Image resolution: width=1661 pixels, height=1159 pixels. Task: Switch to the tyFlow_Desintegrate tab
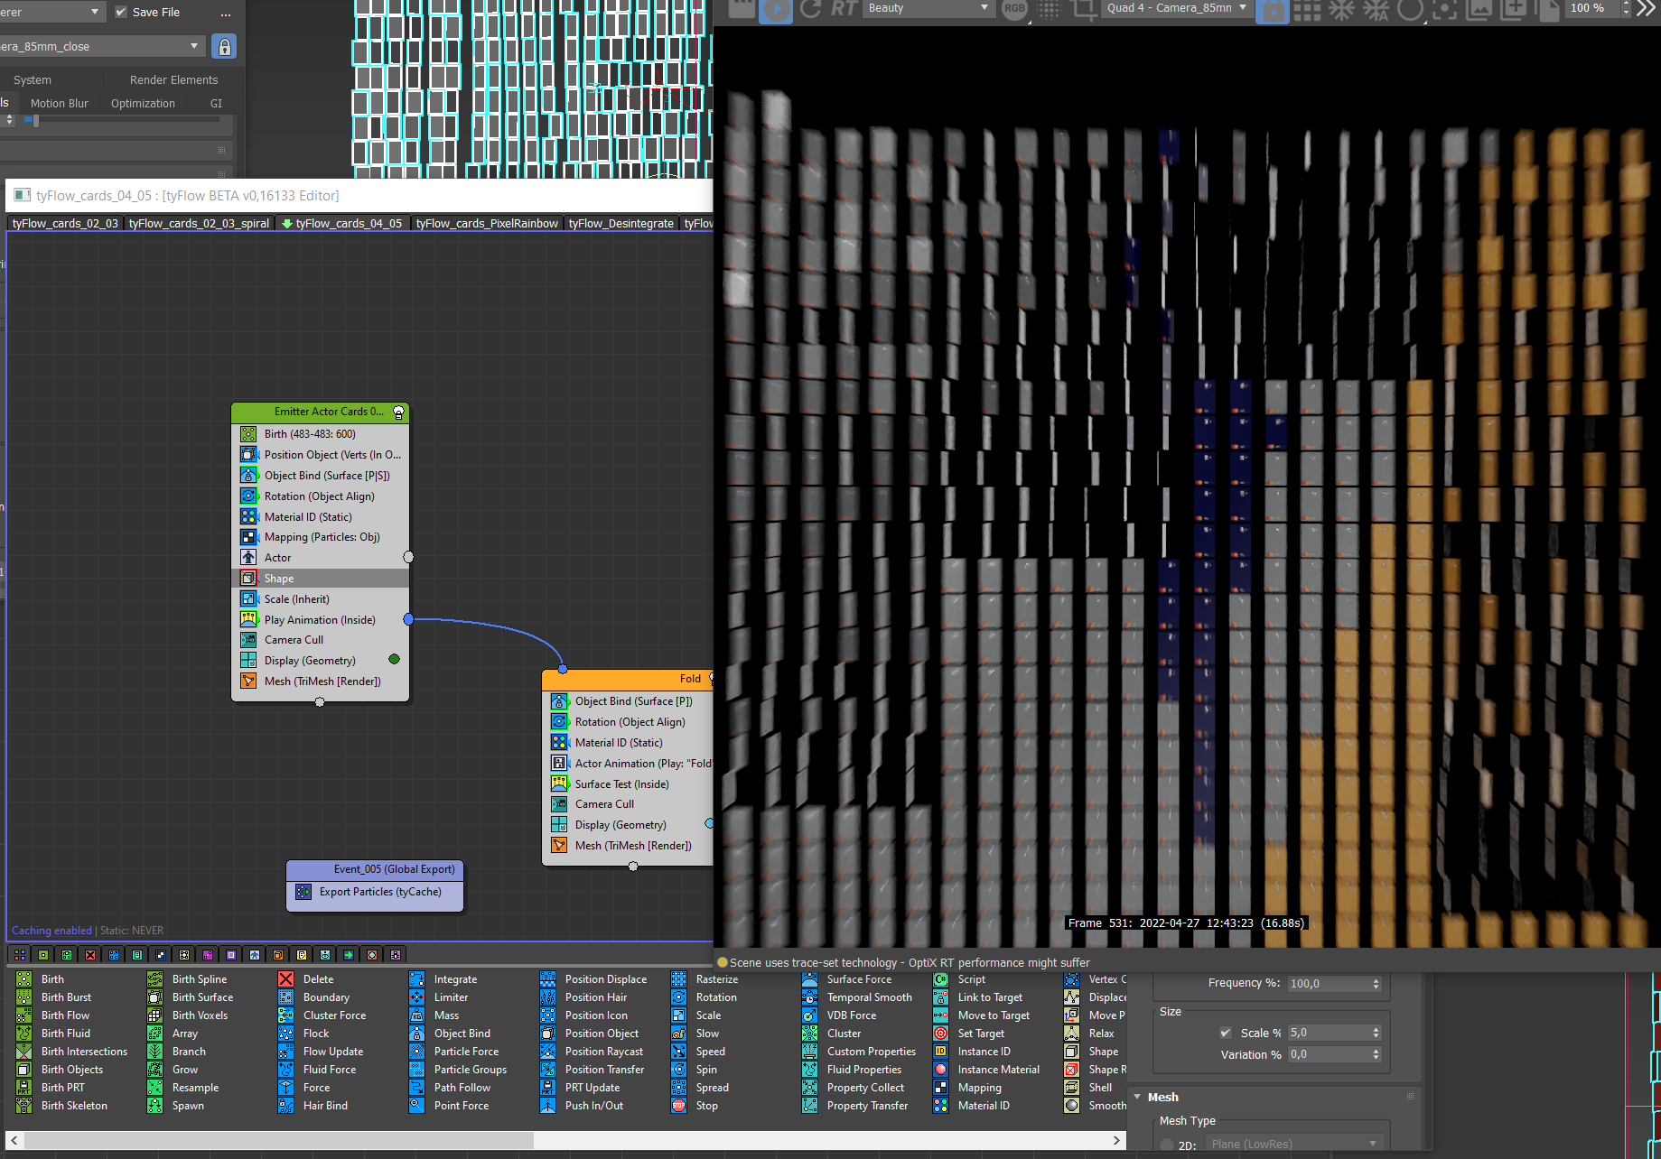click(621, 223)
